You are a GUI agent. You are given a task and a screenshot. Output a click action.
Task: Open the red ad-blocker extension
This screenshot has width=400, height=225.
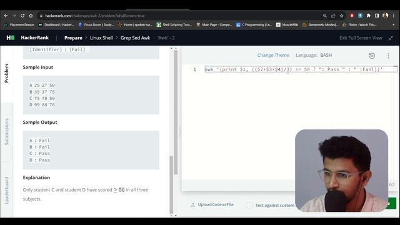pos(352,16)
